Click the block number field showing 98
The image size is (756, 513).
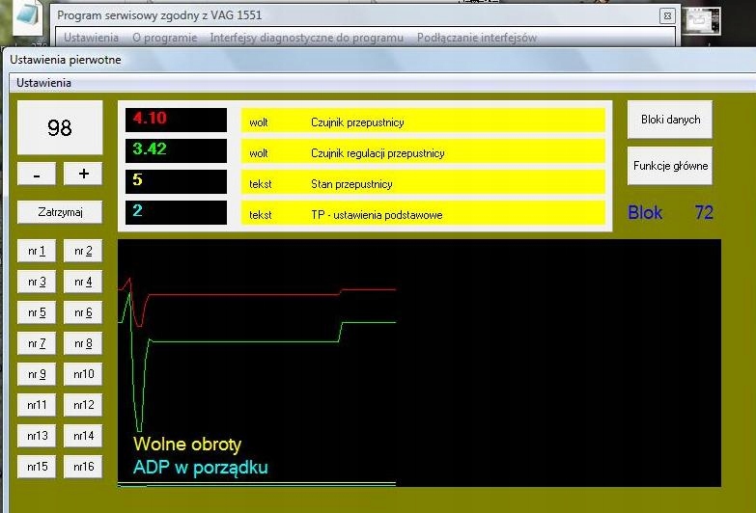tap(60, 128)
